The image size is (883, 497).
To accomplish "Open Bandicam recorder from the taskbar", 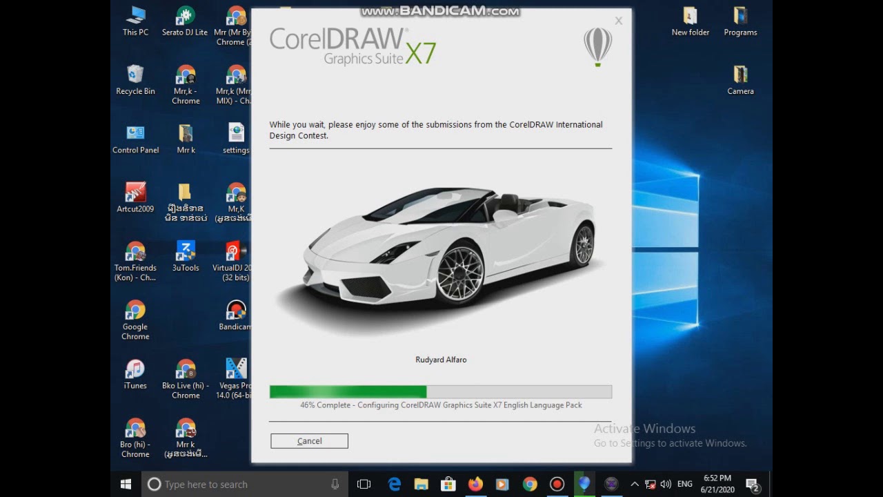I will point(557,485).
